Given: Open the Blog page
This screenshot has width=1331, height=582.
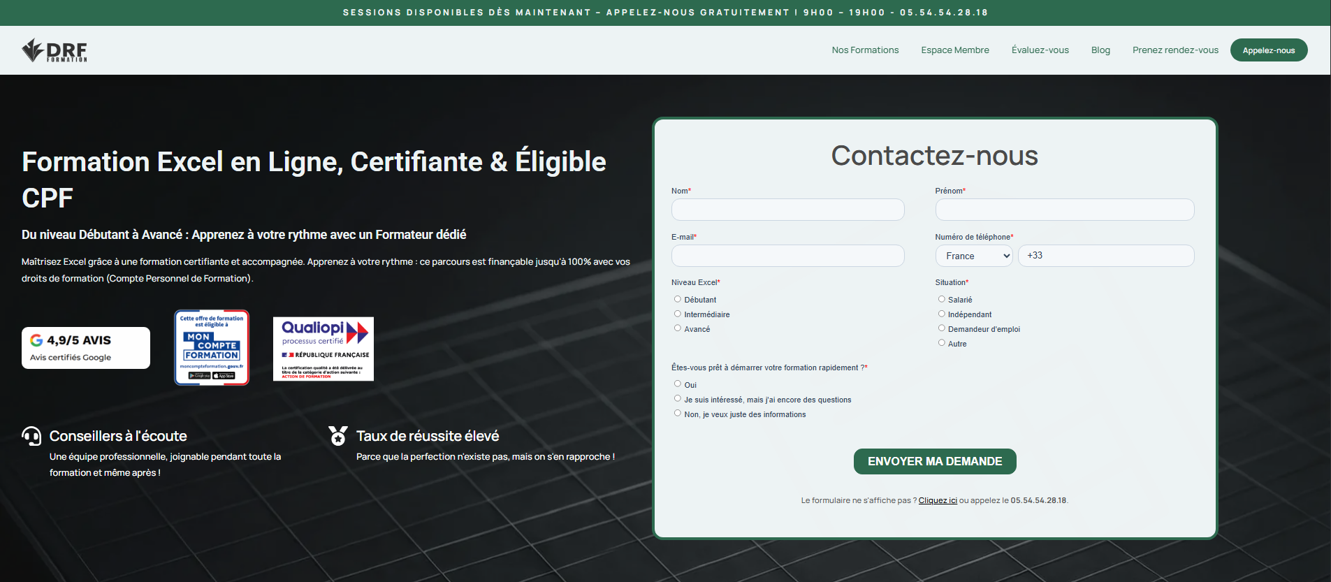Looking at the screenshot, I should (1100, 50).
